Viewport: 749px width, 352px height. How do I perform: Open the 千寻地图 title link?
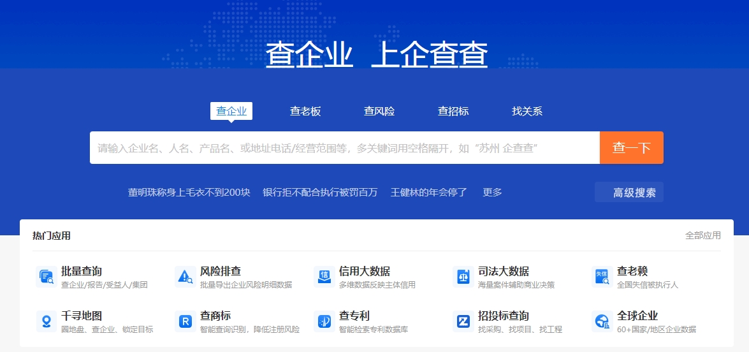[82, 316]
